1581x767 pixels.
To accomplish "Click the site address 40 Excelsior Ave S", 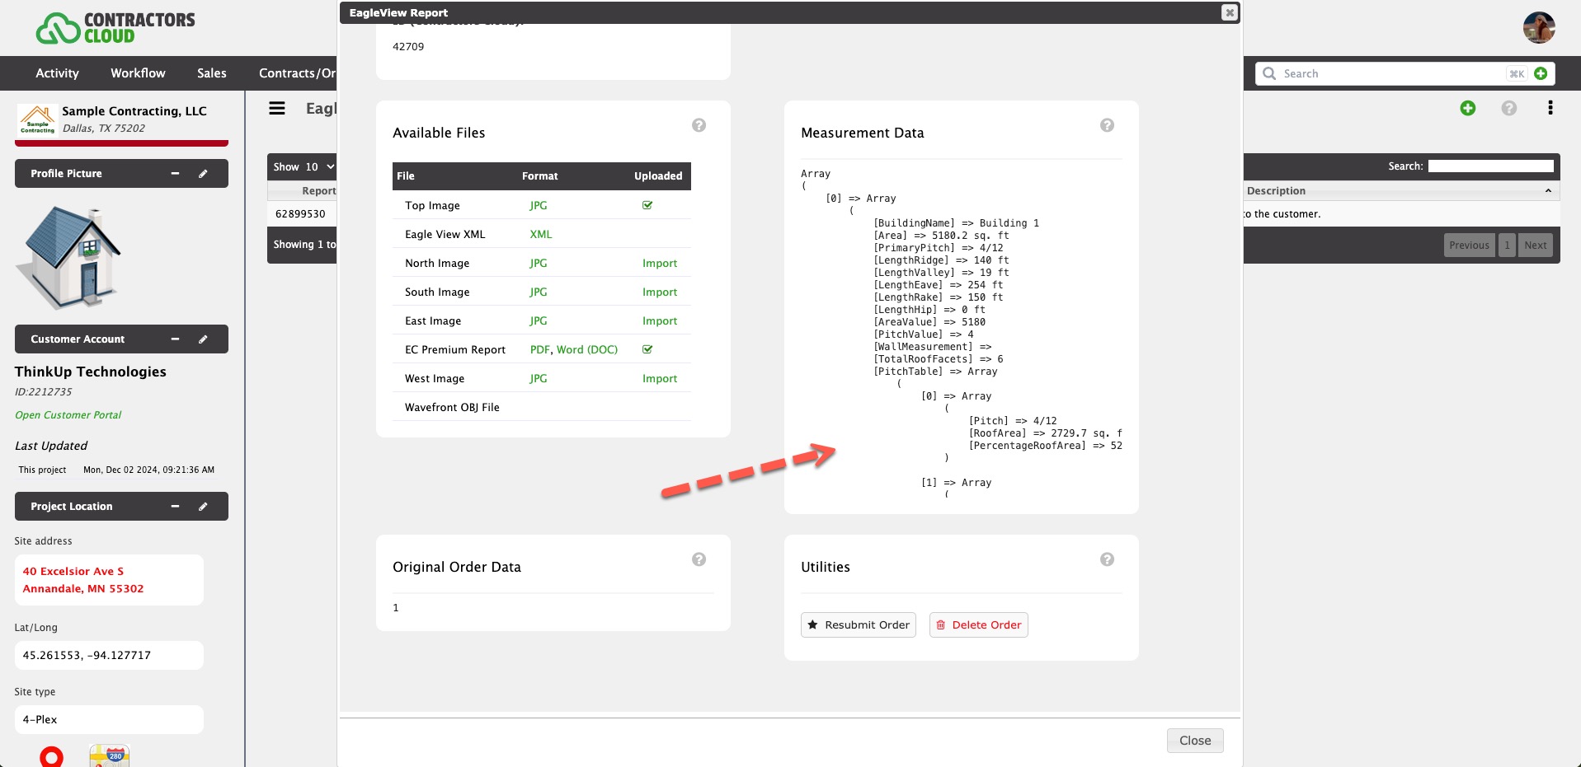I will click(x=83, y=580).
